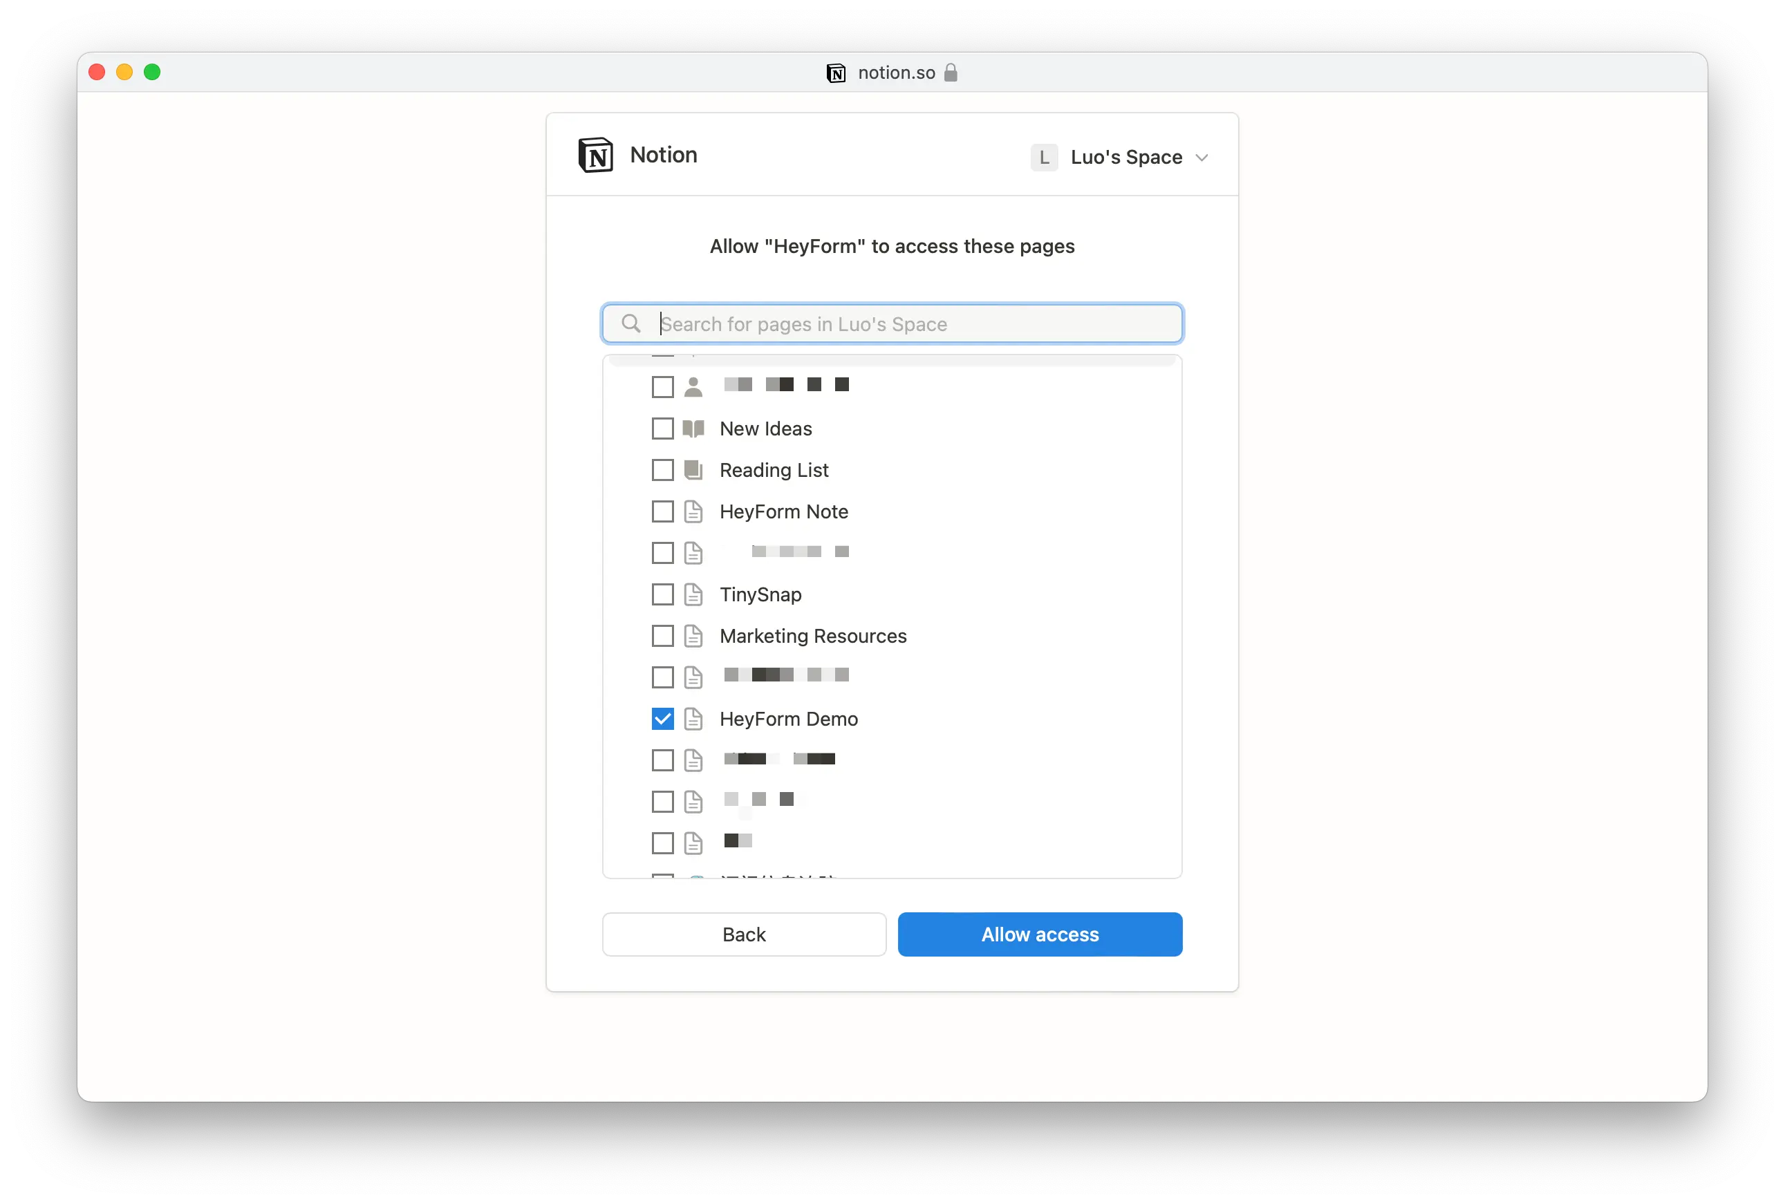Select the HeyForm Demo page row
The height and width of the screenshot is (1204, 1785).
[789, 718]
